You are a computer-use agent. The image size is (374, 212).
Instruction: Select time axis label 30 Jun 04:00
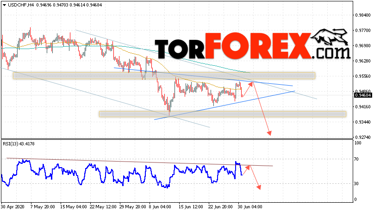(250, 207)
